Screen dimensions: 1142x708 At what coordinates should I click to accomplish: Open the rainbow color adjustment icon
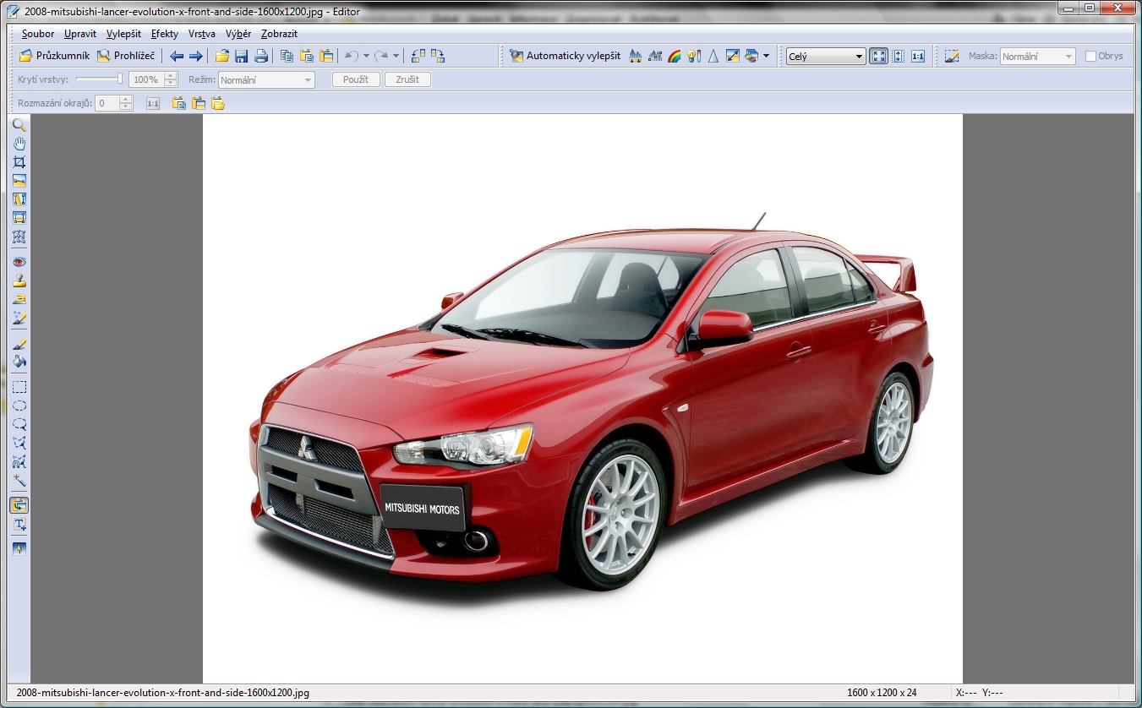point(675,56)
